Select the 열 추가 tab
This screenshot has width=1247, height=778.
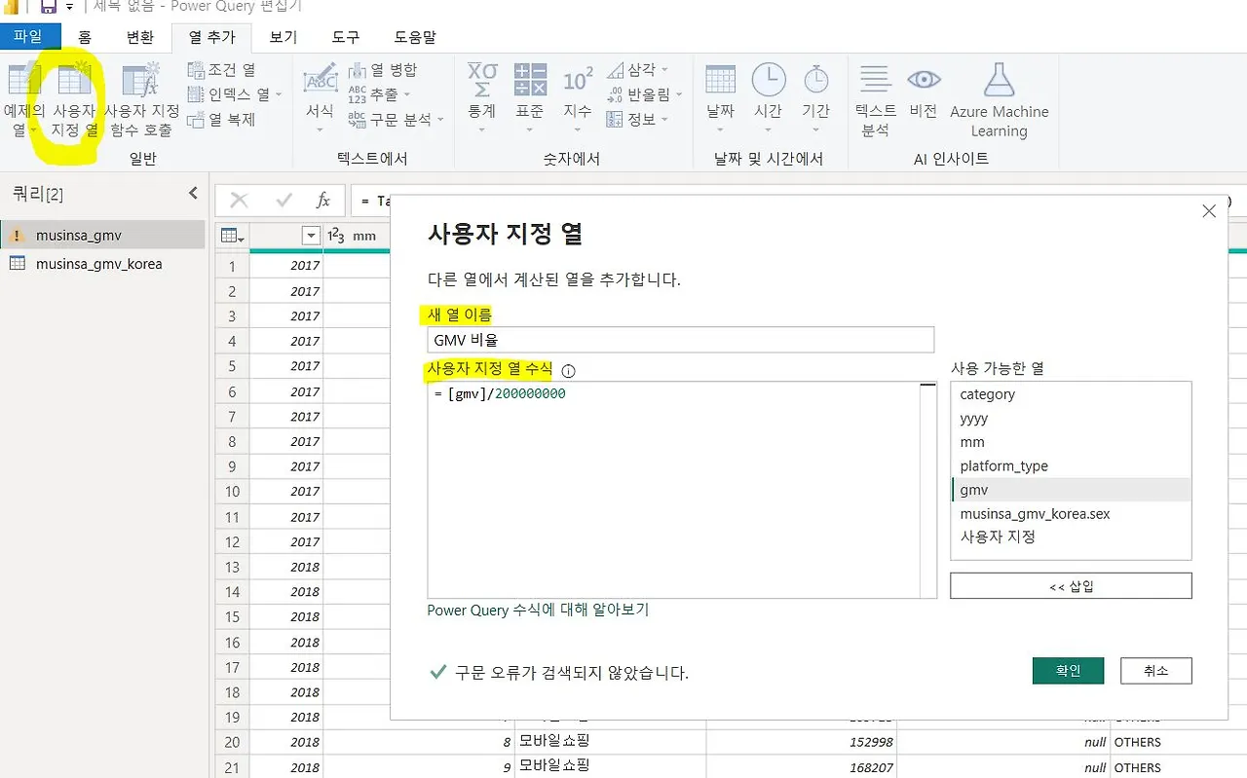(x=211, y=38)
